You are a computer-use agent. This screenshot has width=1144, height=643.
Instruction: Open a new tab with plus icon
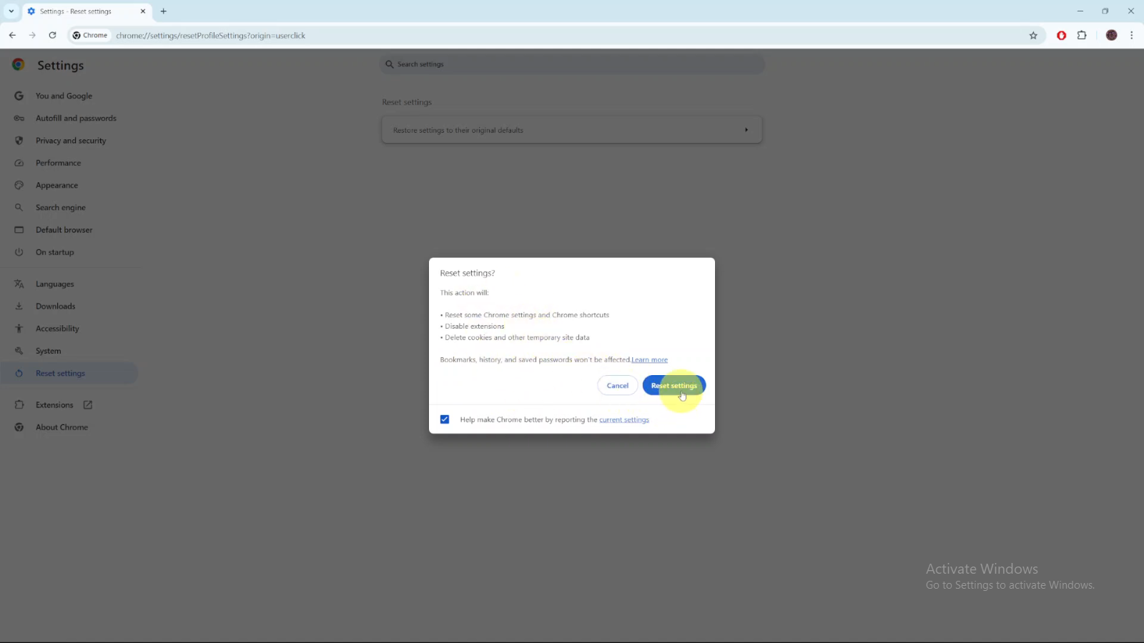[x=164, y=11]
